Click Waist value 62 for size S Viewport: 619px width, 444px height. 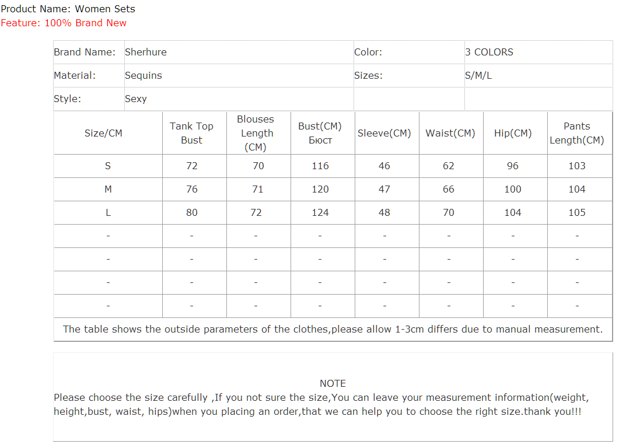[449, 166]
